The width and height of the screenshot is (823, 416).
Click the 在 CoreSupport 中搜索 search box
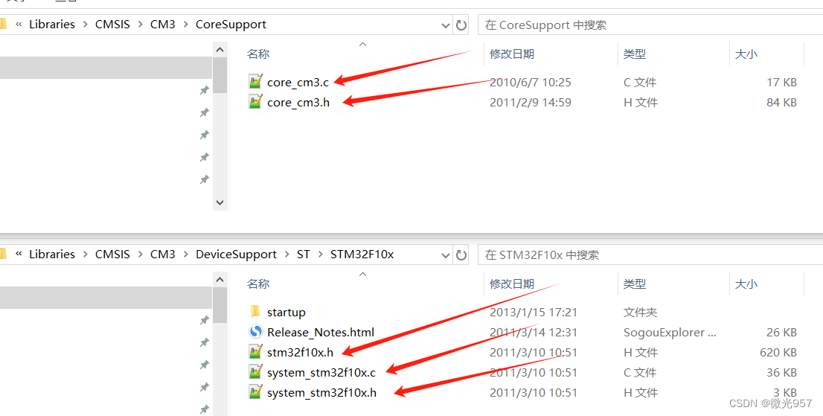tap(650, 25)
